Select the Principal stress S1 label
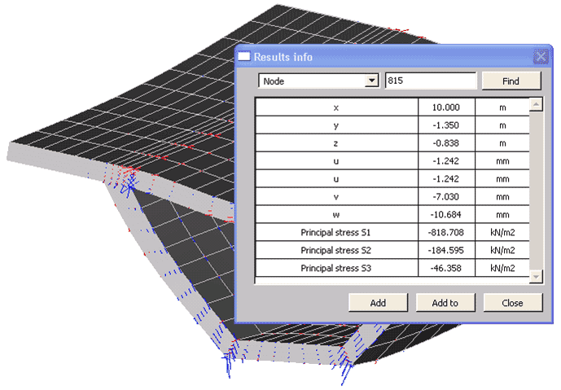Viewport: 561px width, 390px height. 335,233
